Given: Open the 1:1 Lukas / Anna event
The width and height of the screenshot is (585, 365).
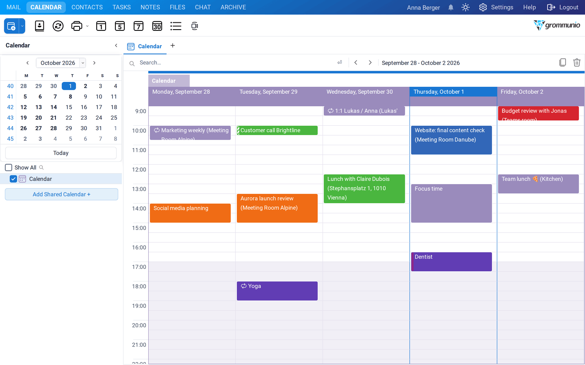Looking at the screenshot, I should click(x=364, y=111).
